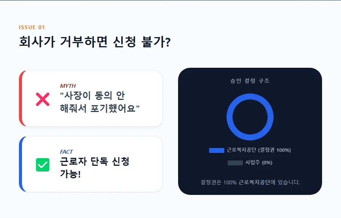Click the title 회사가 거부하면 신청 불가?
The width and height of the screenshot is (341, 218).
94,42
